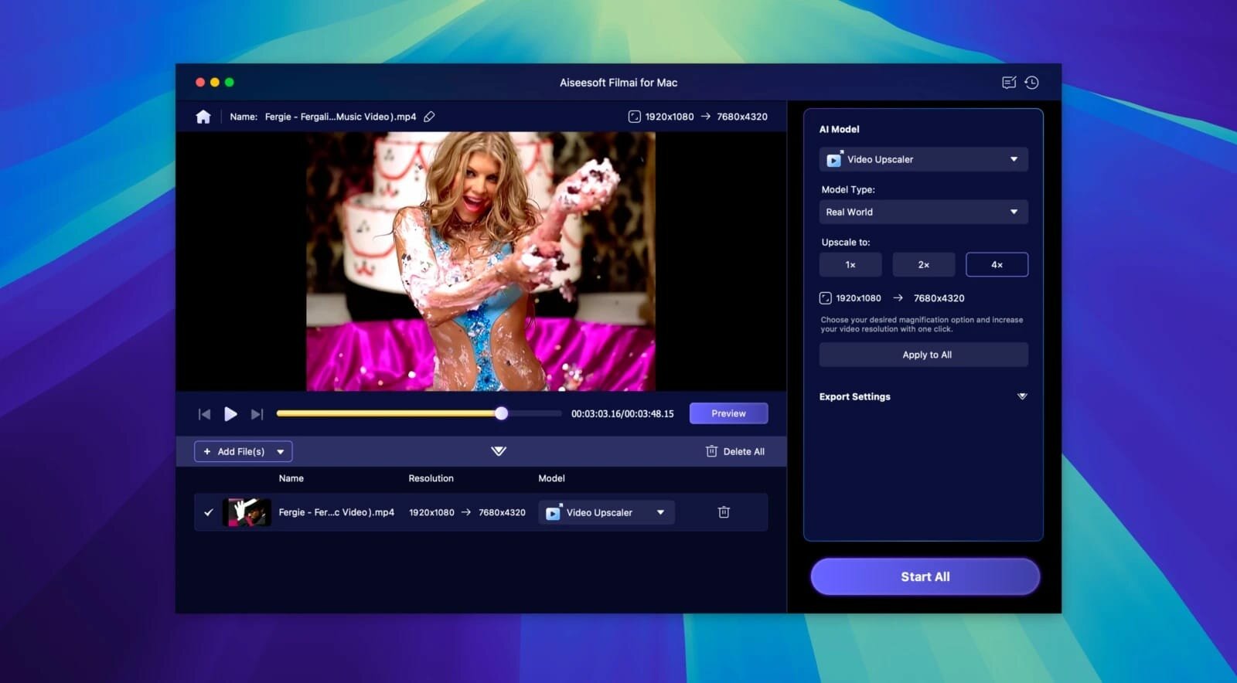1237x683 pixels.
Task: Click Delete All
Action: (x=735, y=451)
